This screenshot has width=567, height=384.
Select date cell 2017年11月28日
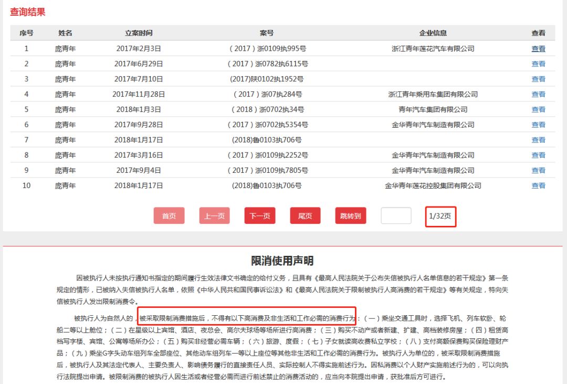(139, 94)
